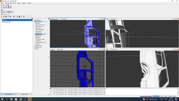Toggle the visibility checkbox of the body object

pos(3,20)
